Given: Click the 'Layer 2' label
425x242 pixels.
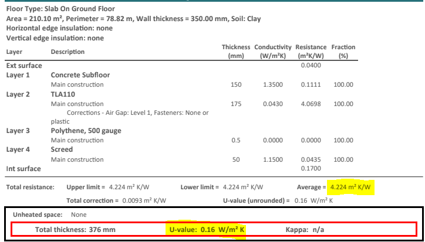Looking at the screenshot, I should 18,94.
